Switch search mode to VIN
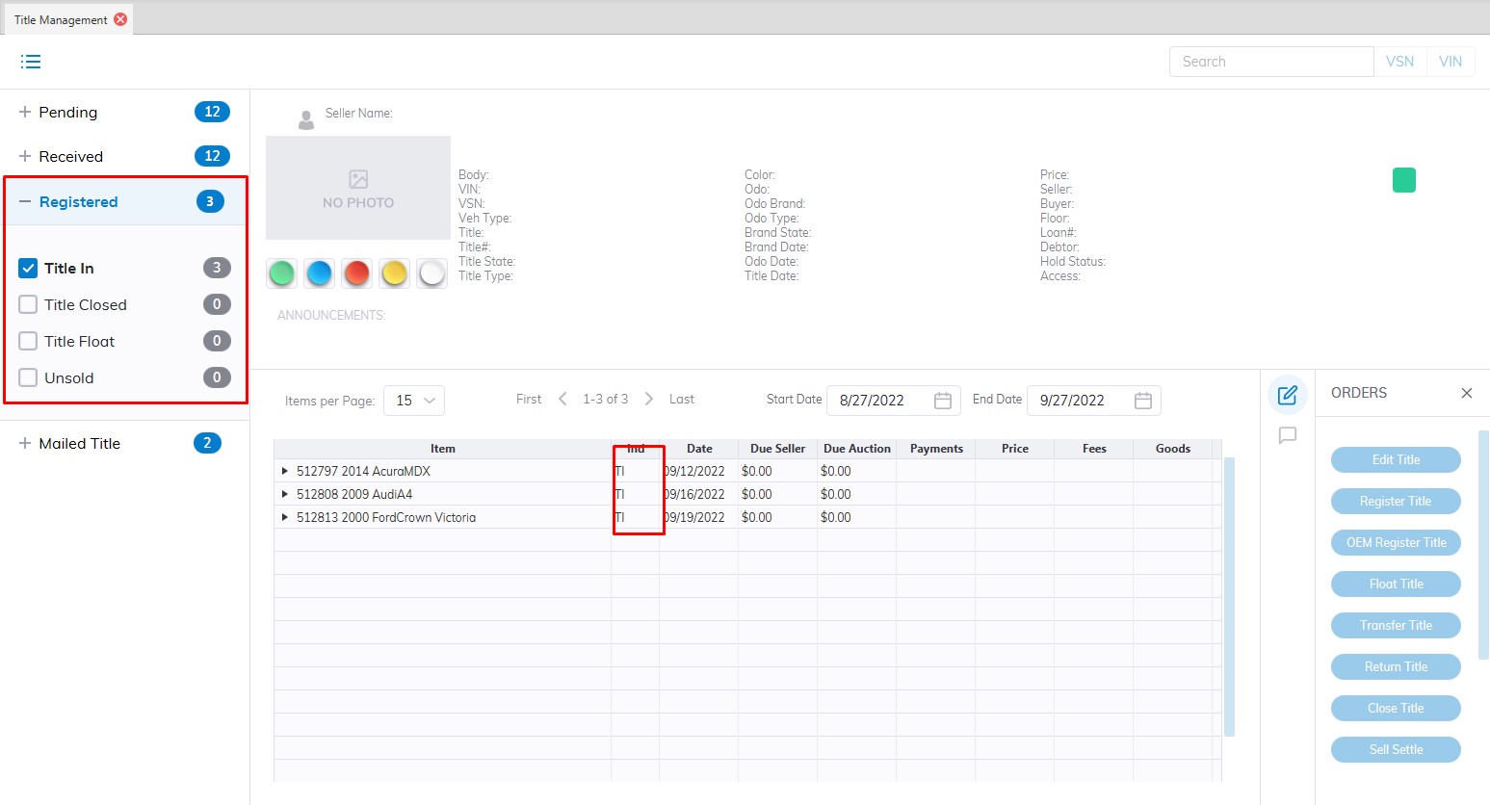Viewport: 1490px width, 805px height. click(1450, 62)
